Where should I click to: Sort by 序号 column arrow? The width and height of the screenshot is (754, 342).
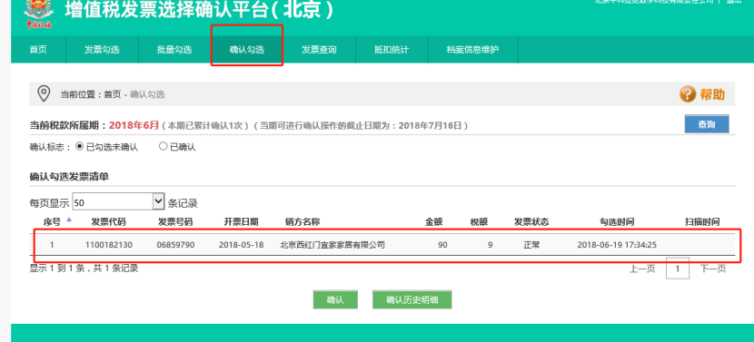coord(69,220)
